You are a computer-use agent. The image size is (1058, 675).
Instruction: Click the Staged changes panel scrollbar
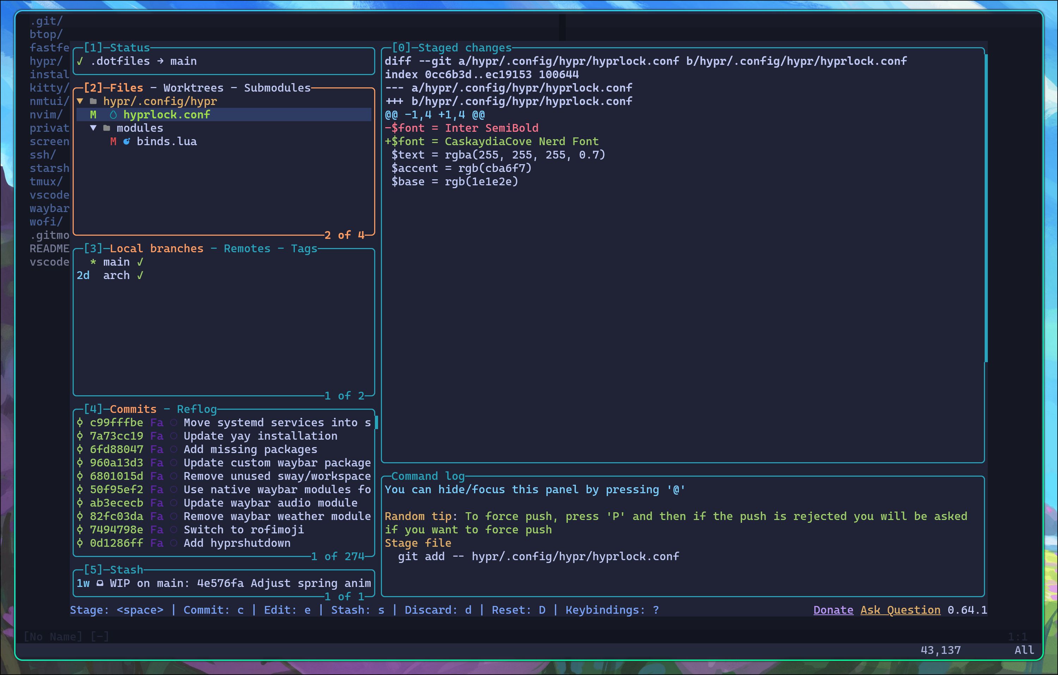tap(986, 209)
